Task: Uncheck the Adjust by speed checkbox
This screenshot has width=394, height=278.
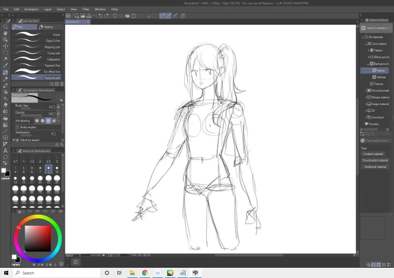Action: click(x=17, y=140)
